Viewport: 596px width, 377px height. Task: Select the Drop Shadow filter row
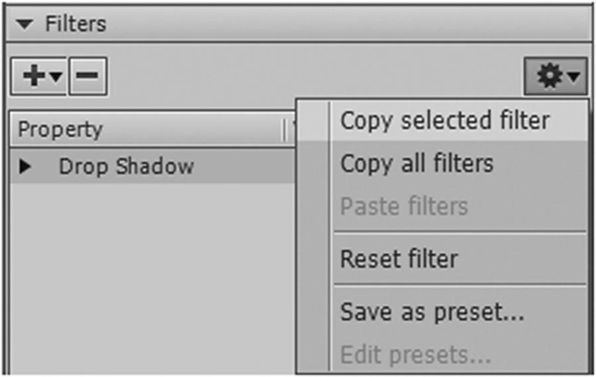click(126, 166)
